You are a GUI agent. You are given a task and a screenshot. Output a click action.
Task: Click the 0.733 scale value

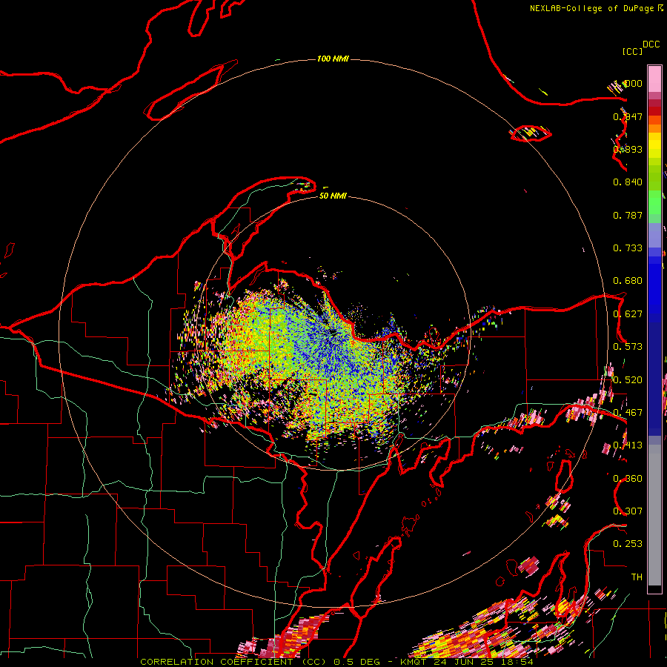(x=628, y=248)
